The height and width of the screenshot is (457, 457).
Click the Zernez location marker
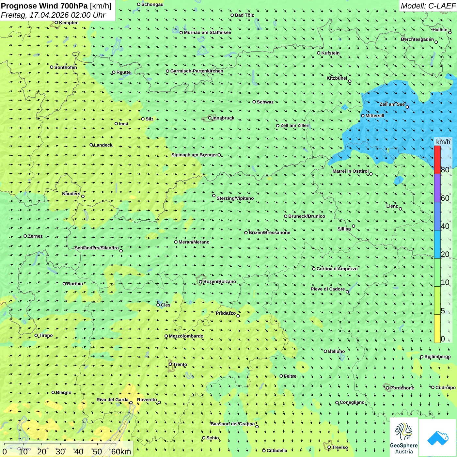(25, 236)
